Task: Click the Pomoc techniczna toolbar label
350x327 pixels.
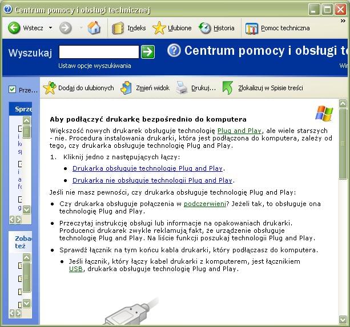Action: [285, 28]
